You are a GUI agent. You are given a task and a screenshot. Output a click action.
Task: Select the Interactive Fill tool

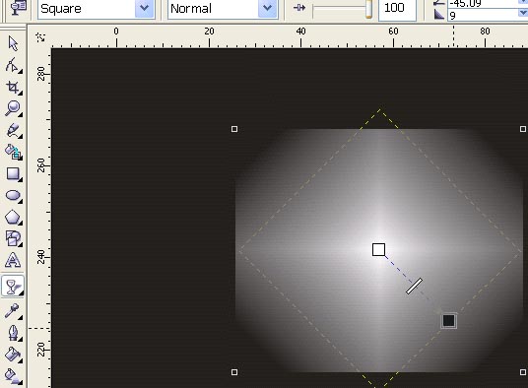(13, 375)
